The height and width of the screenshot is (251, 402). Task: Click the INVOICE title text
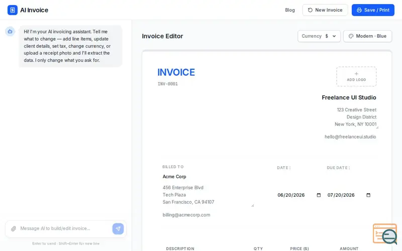176,72
